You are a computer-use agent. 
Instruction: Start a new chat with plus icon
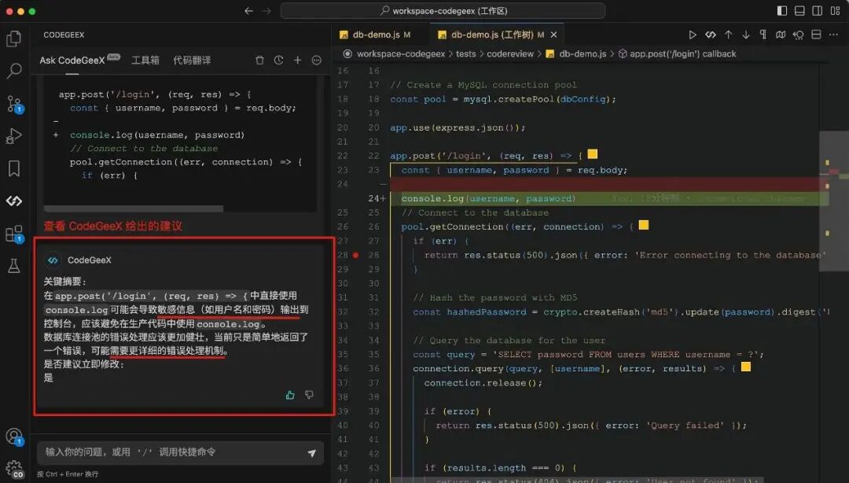pyautogui.click(x=297, y=60)
